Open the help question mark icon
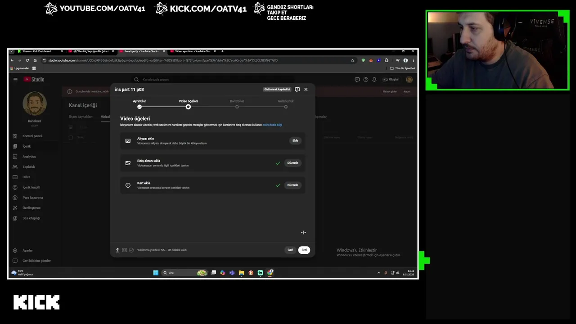The height and width of the screenshot is (324, 576). 366,80
